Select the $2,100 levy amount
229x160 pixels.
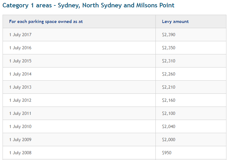point(169,113)
